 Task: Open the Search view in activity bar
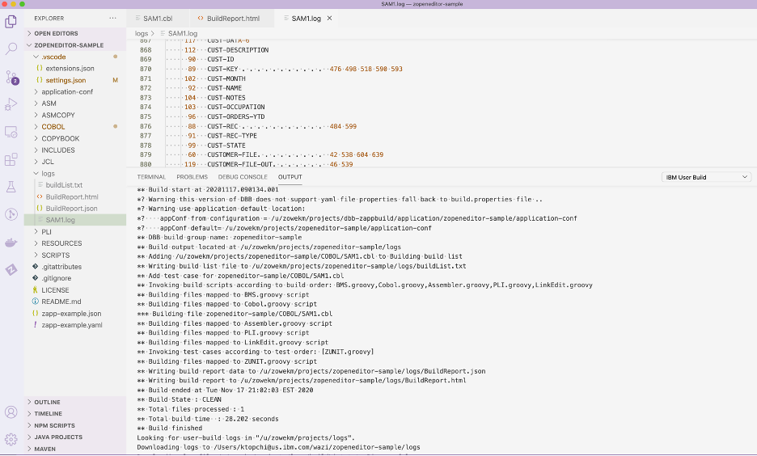[11, 49]
